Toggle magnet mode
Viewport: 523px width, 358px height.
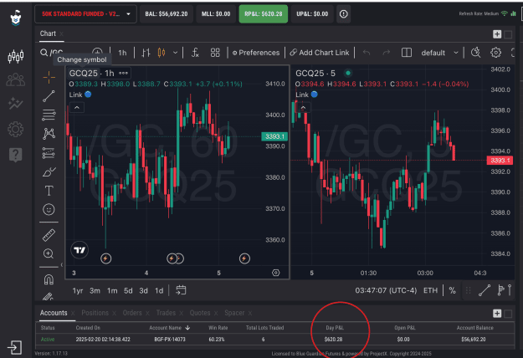point(49,279)
